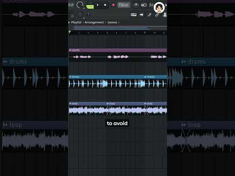Image resolution: width=235 pixels, height=176 pixels.
Task: Click the multilink chain icon under the avatar
Action: [x=157, y=15]
